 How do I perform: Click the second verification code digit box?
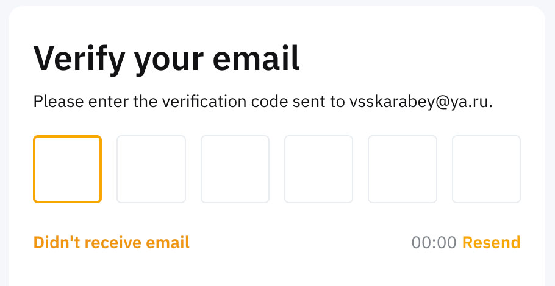tap(151, 169)
